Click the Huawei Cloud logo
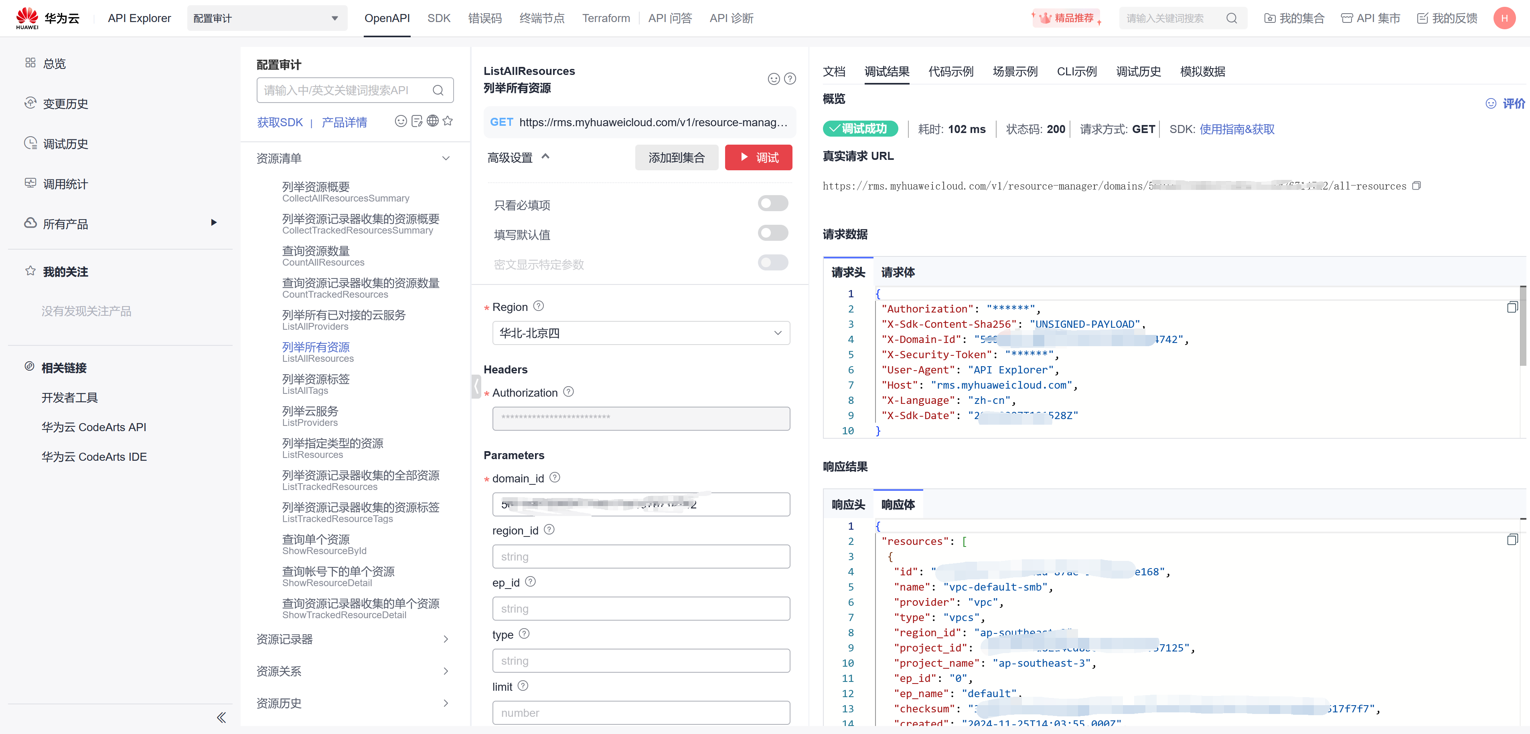Viewport: 1530px width, 734px height. [x=47, y=18]
